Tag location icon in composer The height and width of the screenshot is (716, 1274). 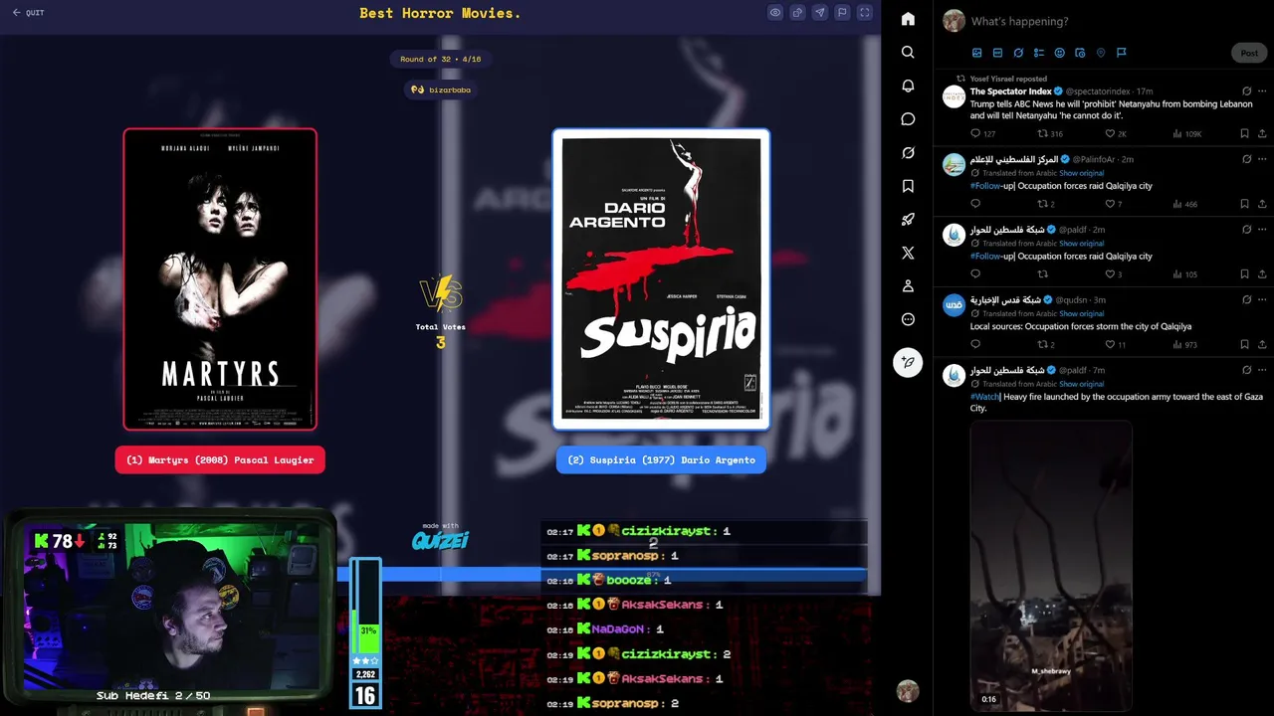point(1101,53)
